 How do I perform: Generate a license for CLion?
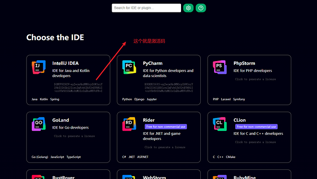(255, 142)
